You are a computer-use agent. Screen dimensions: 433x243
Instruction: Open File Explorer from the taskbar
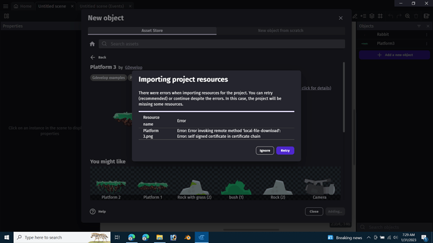point(159,237)
